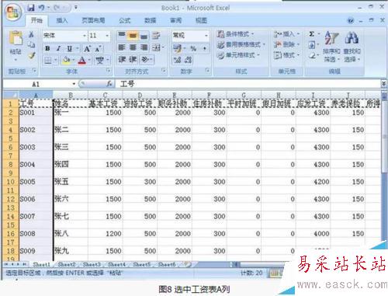
Task: Open 条件格式 conditional formatting menu
Action: point(235,34)
